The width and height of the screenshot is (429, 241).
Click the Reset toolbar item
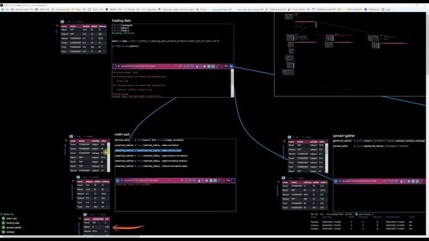[42, 9]
